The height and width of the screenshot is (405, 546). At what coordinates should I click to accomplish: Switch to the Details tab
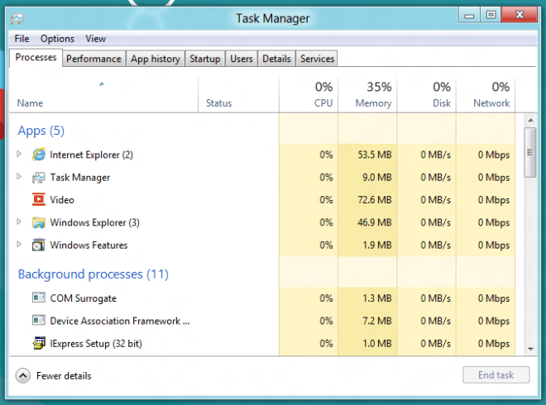click(x=276, y=59)
